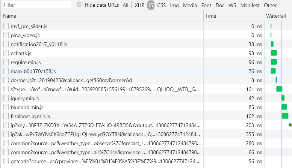The image size is (292, 168).
Task: Click the Waterfall column header
Action: (x=278, y=16)
